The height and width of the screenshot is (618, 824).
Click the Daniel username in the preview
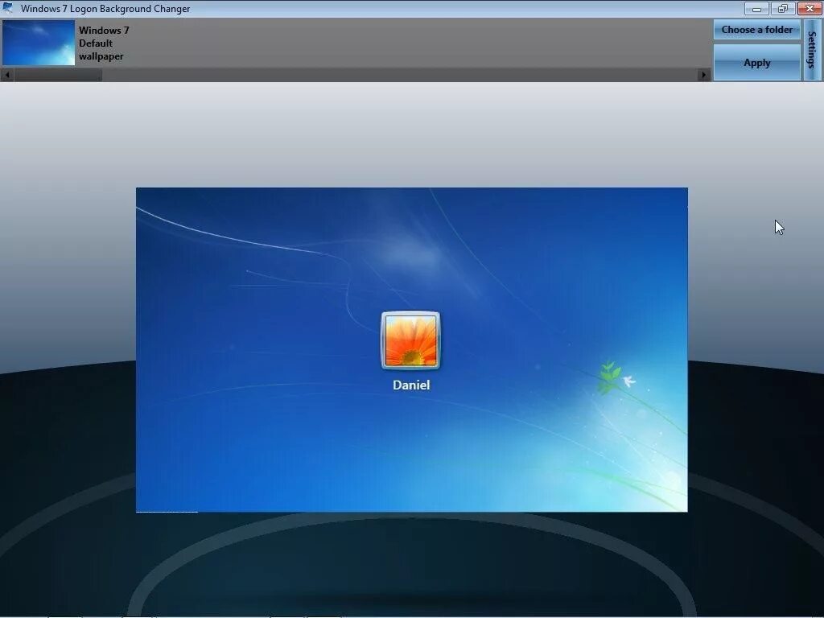pyautogui.click(x=411, y=385)
